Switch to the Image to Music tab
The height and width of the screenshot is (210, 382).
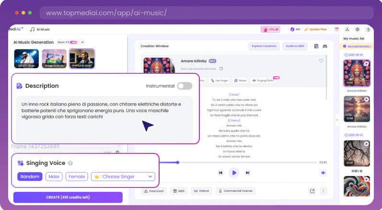click(x=54, y=59)
